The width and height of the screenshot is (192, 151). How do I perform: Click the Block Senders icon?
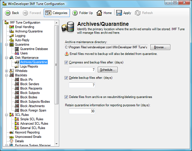pos(17,84)
